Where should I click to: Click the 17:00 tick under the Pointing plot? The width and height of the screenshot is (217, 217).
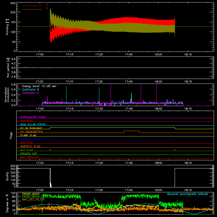click(40, 55)
